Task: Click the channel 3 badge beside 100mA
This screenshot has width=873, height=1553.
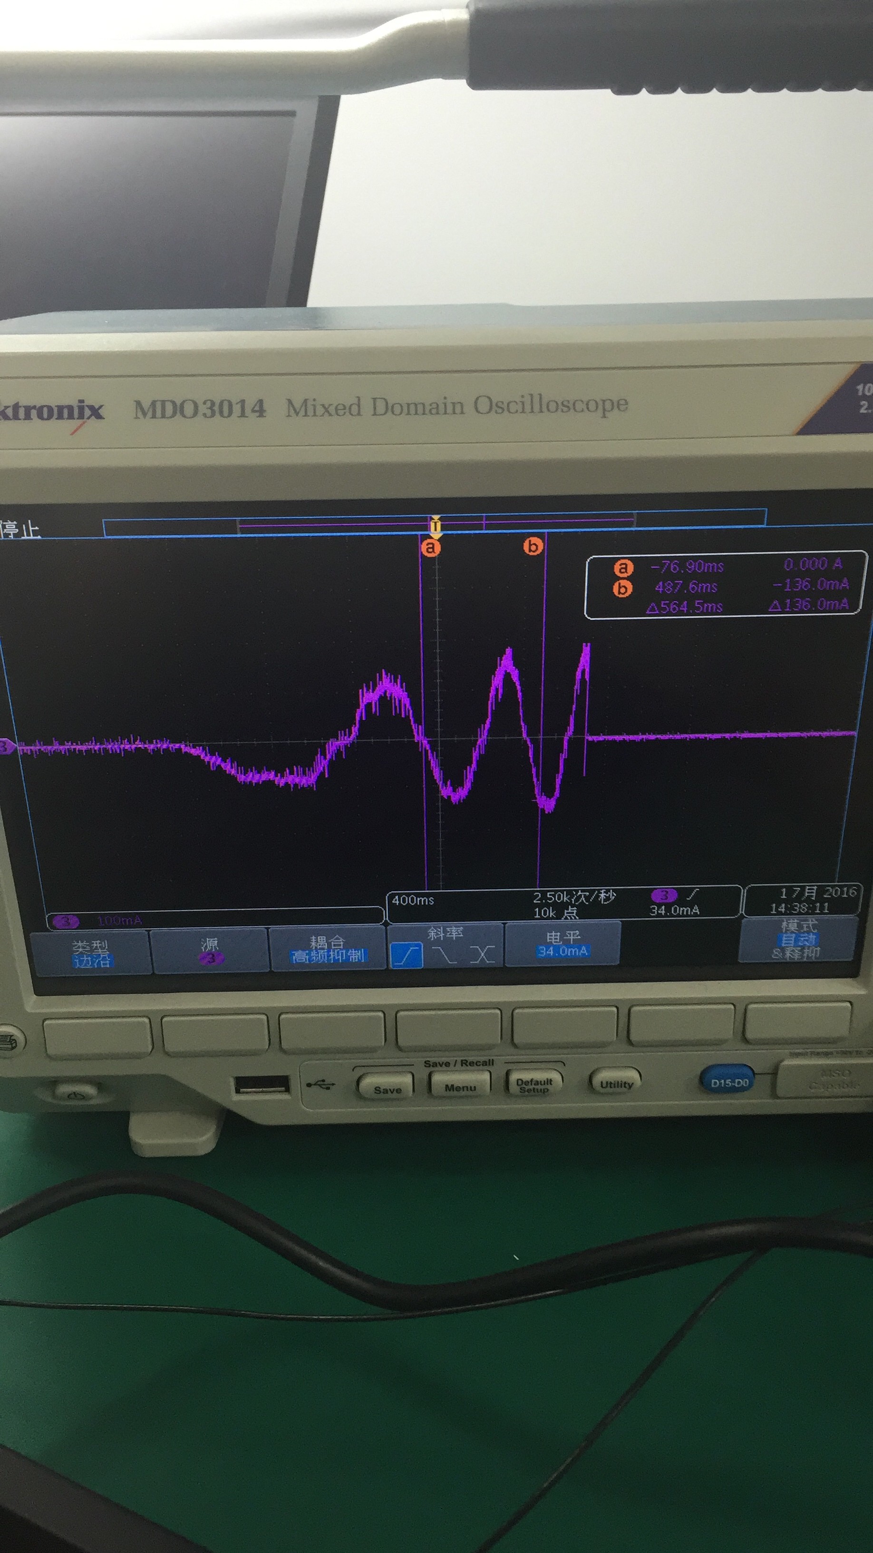Action: click(x=65, y=921)
